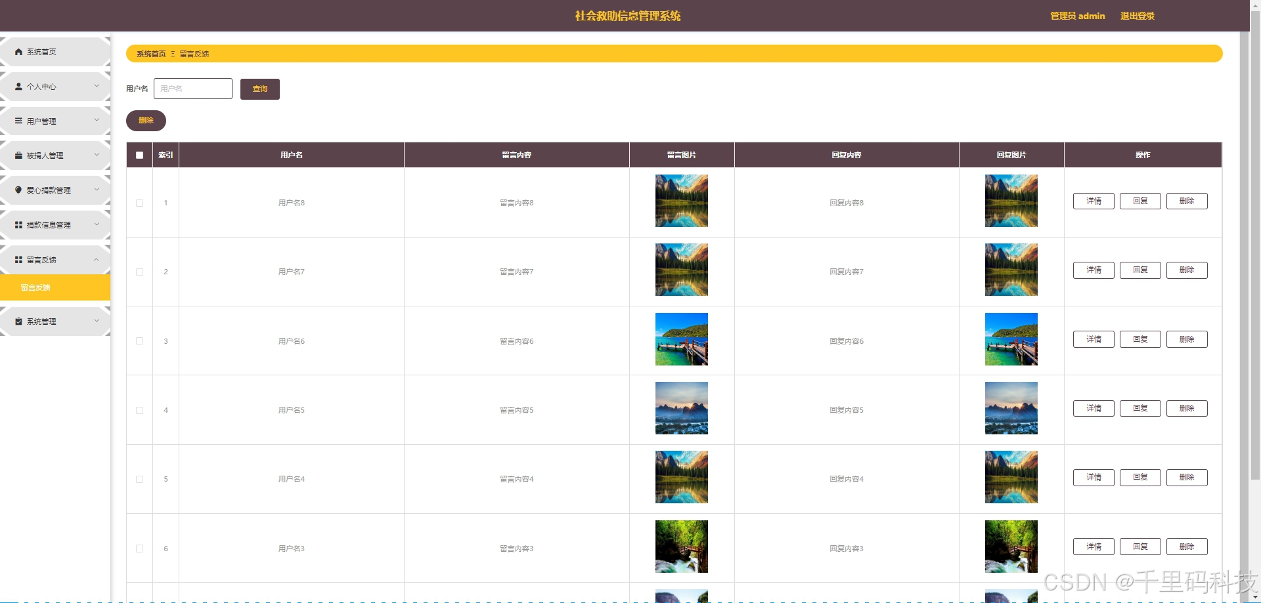Open 详情 for row 用户名7
Viewport: 1261px width, 603px height.
coord(1094,270)
